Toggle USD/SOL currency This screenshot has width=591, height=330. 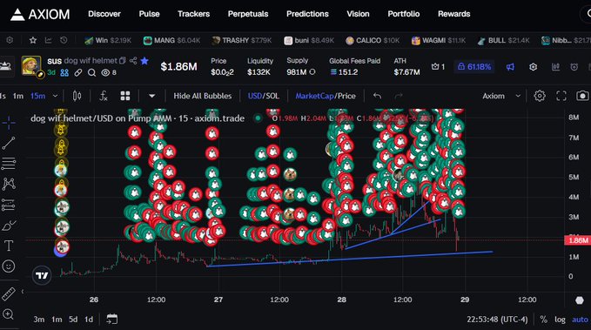tap(264, 96)
